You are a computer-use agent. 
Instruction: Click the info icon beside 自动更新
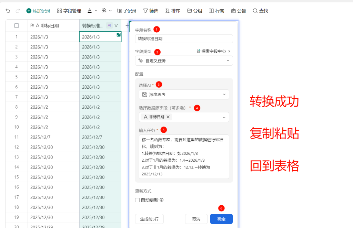pyautogui.click(x=162, y=200)
